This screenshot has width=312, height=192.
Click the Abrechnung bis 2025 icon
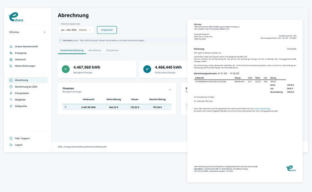[x=11, y=87]
